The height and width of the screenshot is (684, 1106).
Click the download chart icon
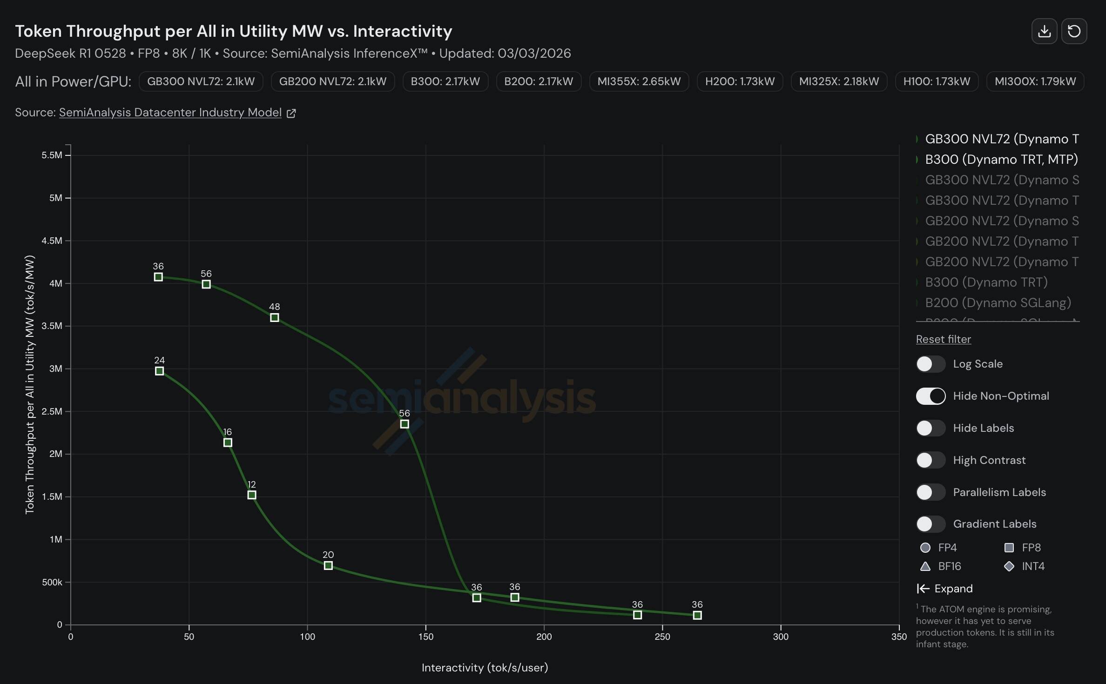[1044, 31]
